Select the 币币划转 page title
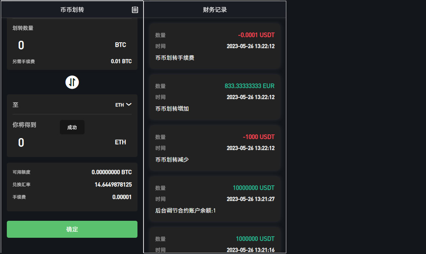 (x=72, y=10)
